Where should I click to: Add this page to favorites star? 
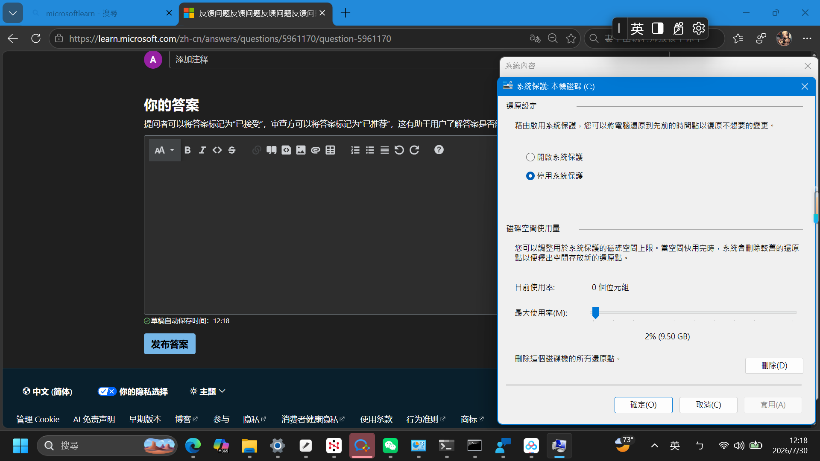pyautogui.click(x=571, y=38)
